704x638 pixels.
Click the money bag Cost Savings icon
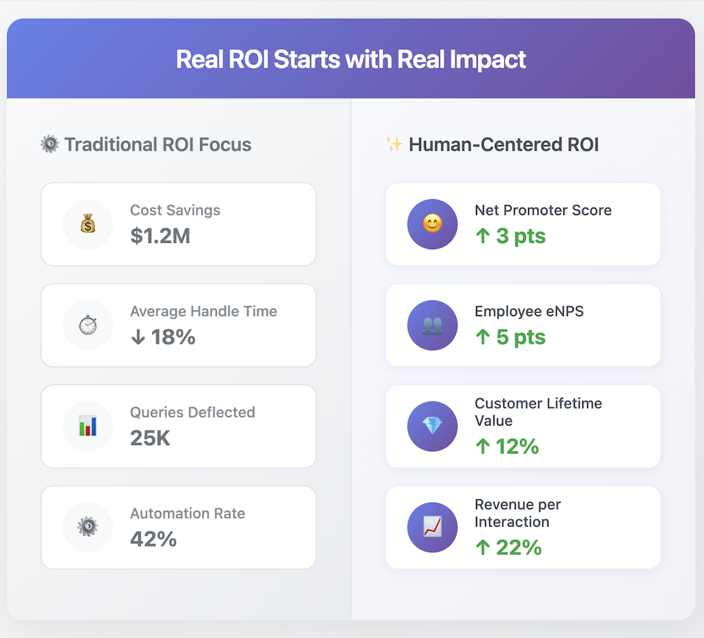(87, 224)
